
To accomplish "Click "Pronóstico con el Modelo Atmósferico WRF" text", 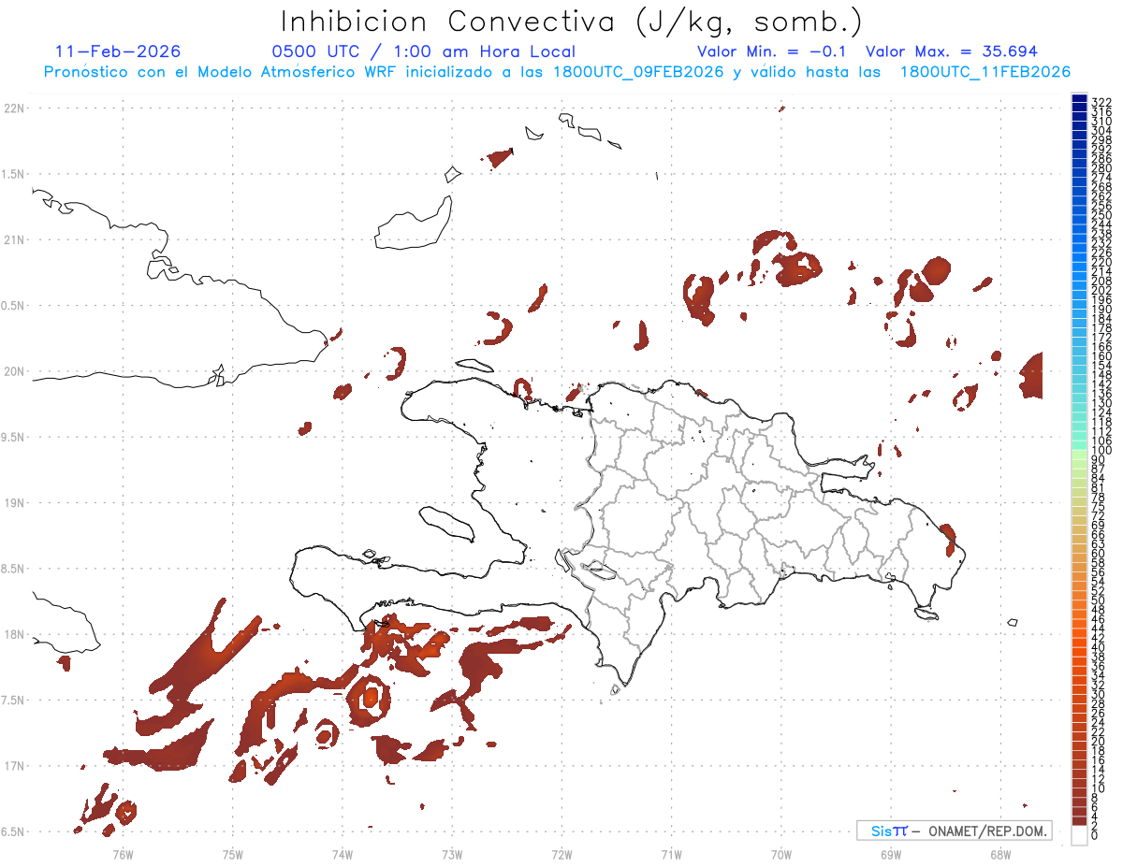I will (221, 72).
